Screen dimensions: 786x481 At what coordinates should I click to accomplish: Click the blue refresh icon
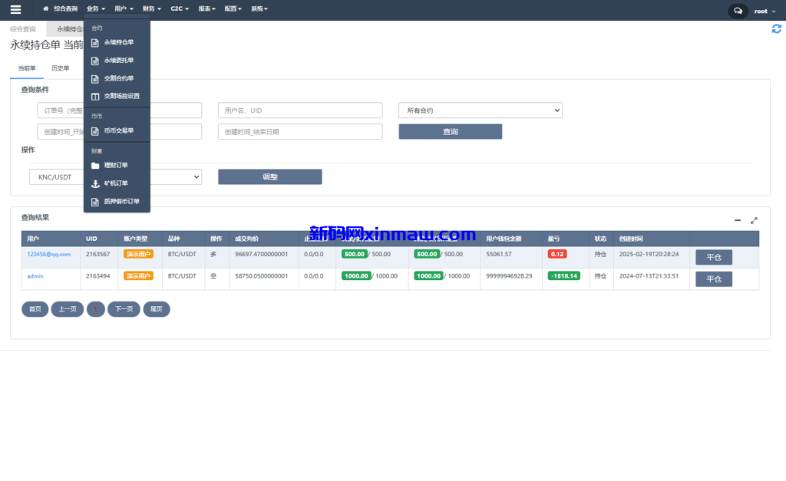776,28
